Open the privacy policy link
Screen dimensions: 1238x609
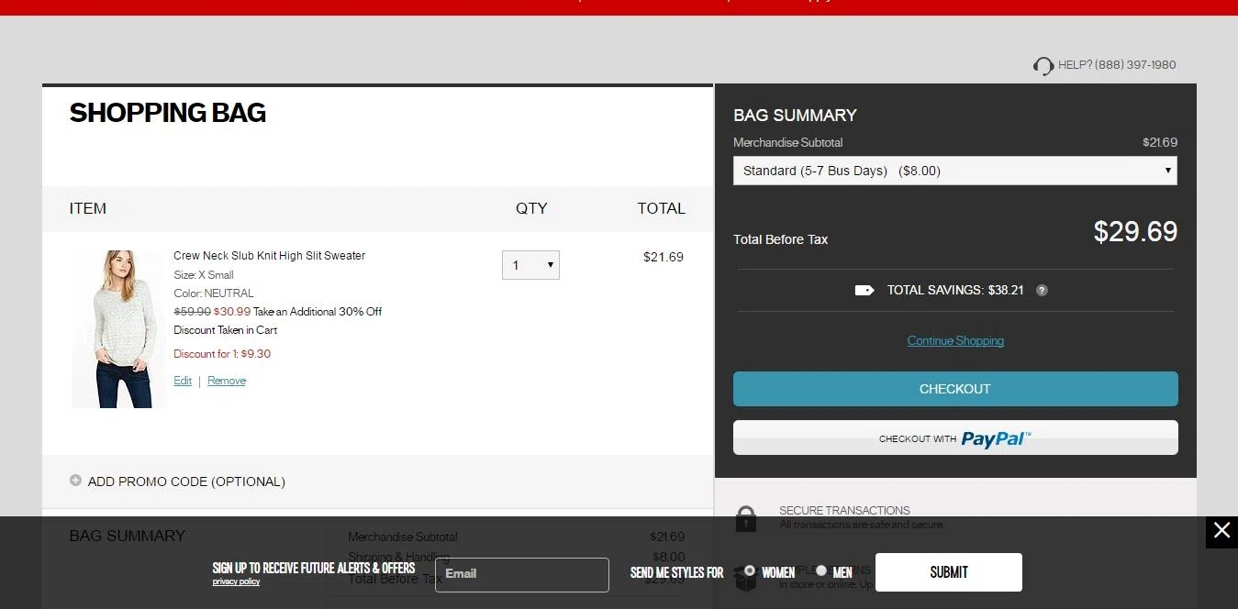(236, 581)
